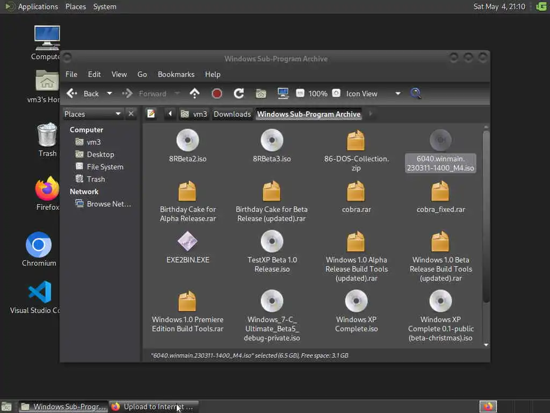Go to parent folder with Up arrow

[194, 94]
